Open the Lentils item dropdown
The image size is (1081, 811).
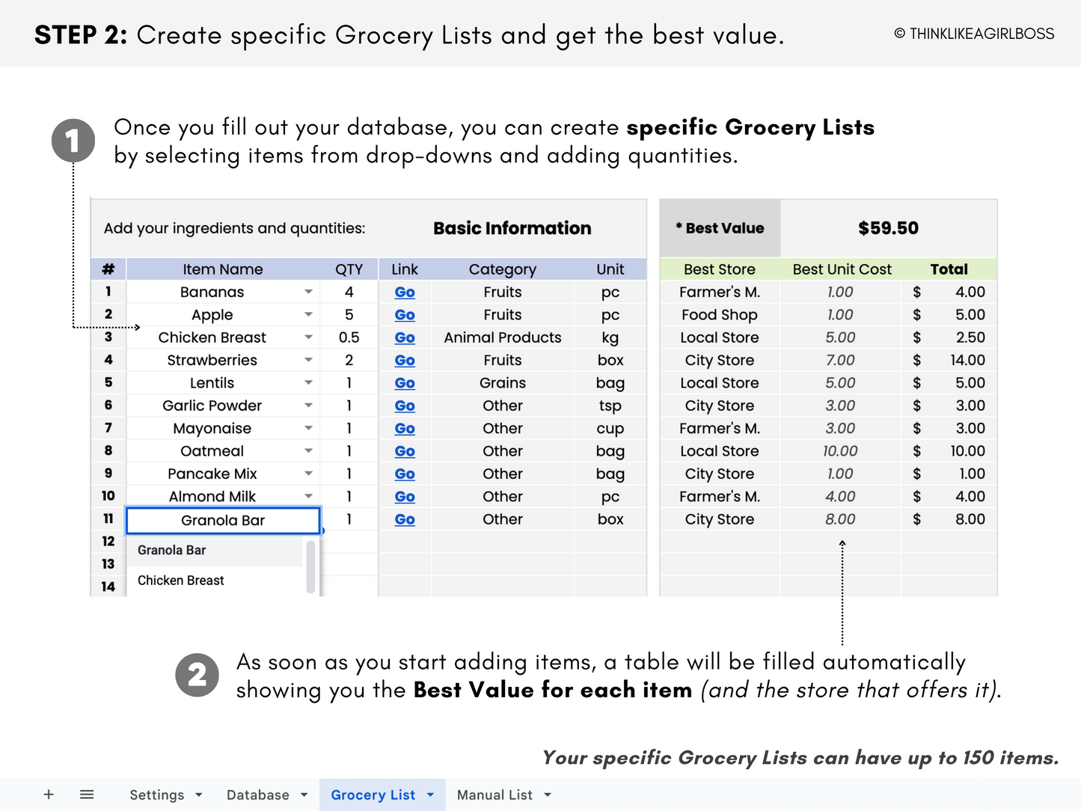coord(308,382)
